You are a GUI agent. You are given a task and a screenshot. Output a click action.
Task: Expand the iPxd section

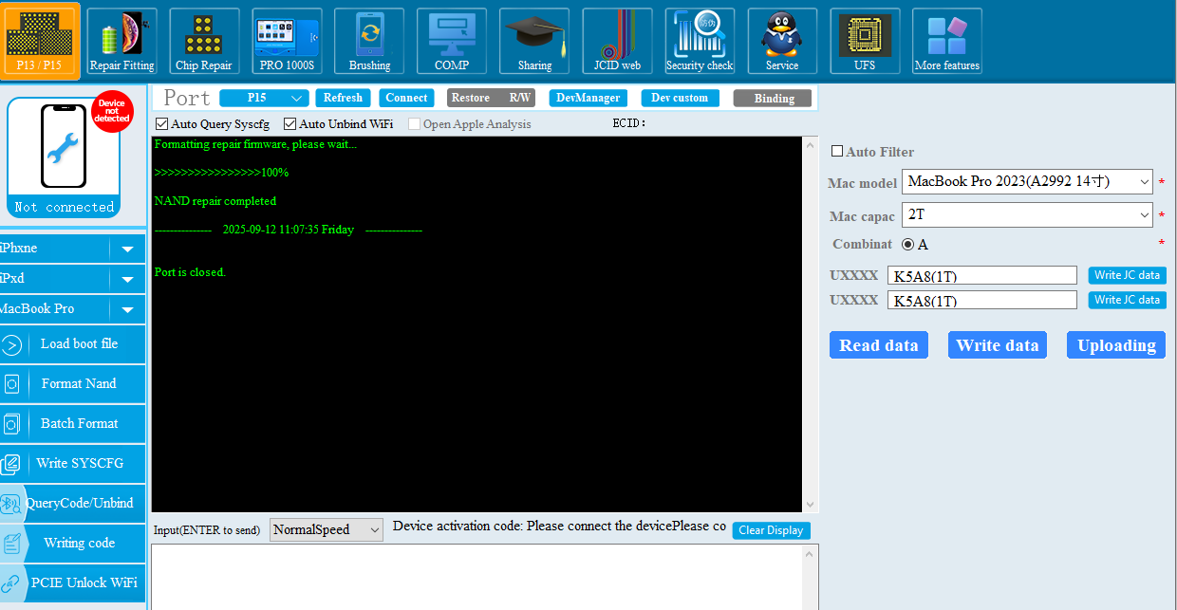coord(127,280)
